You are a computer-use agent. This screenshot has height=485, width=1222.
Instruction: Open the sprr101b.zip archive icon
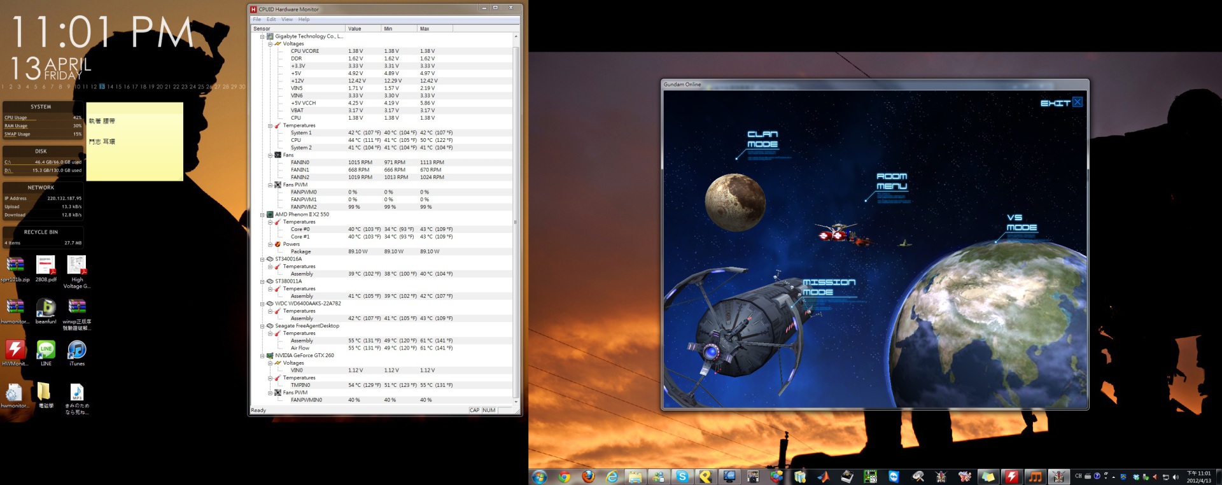click(15, 265)
